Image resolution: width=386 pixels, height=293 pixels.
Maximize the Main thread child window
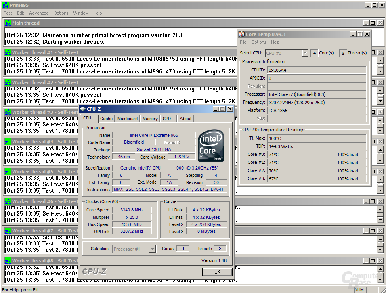pos(373,23)
